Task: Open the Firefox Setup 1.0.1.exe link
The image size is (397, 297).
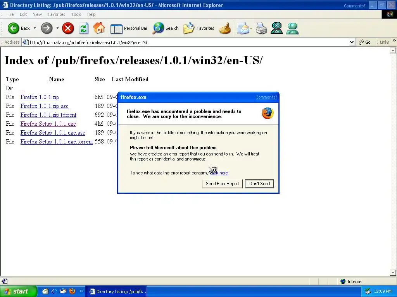Action: [x=48, y=124]
